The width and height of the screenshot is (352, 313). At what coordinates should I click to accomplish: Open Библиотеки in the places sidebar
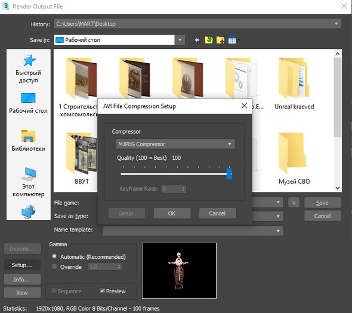[x=28, y=141]
